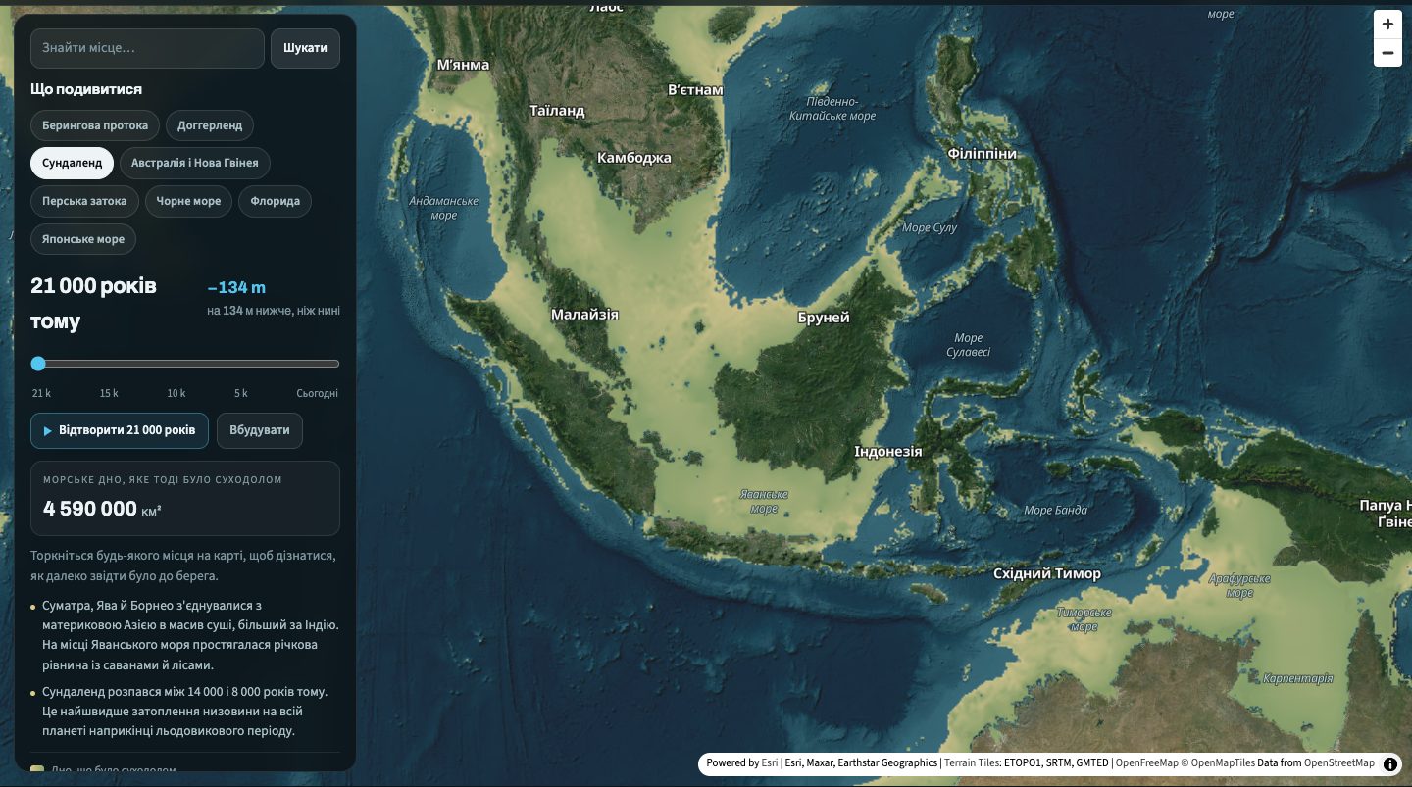Click the "Шукати" search button
The height and width of the screenshot is (787, 1412).
coord(305,48)
